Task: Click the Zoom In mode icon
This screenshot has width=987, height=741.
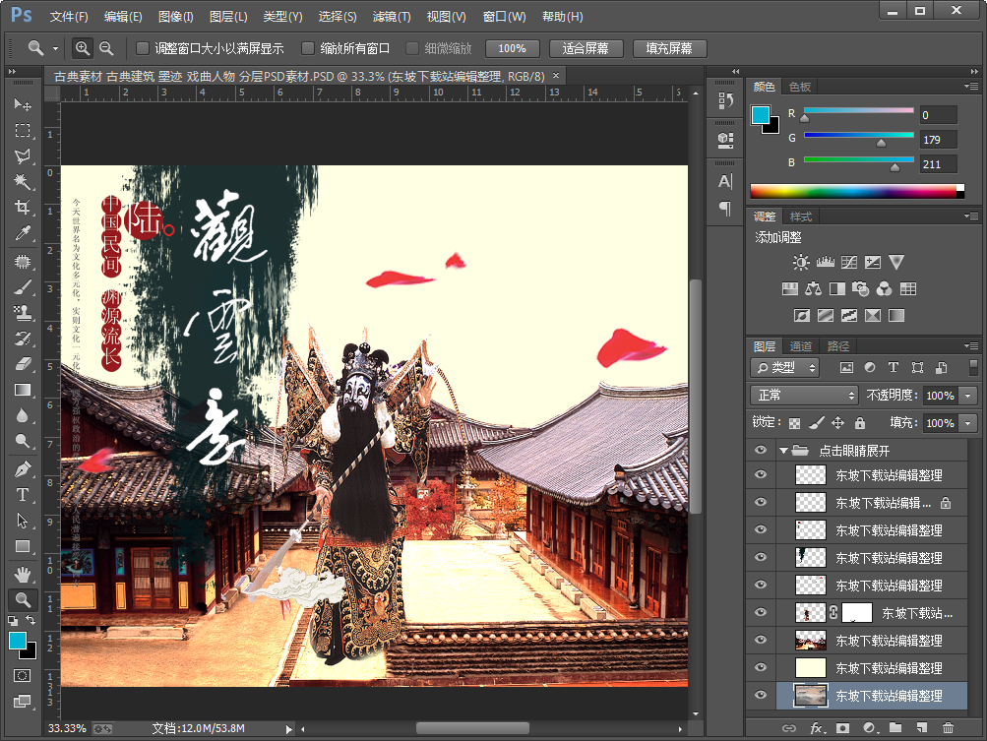Action: coord(83,48)
